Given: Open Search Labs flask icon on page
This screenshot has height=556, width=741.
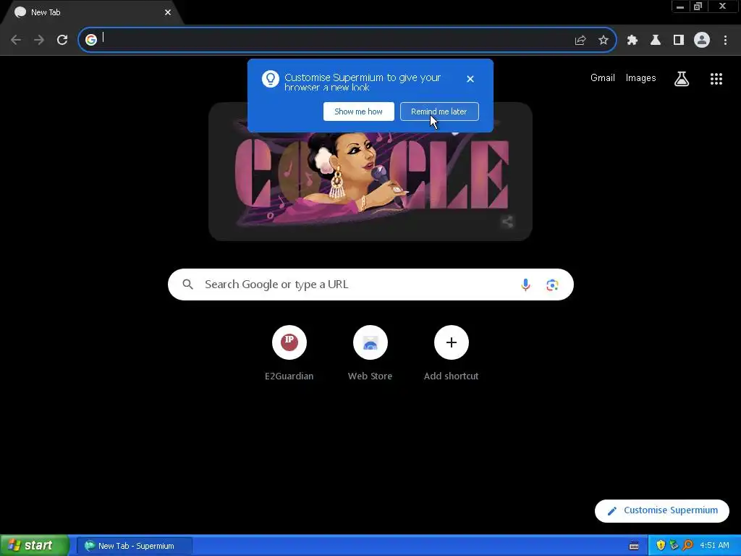Looking at the screenshot, I should pyautogui.click(x=682, y=79).
